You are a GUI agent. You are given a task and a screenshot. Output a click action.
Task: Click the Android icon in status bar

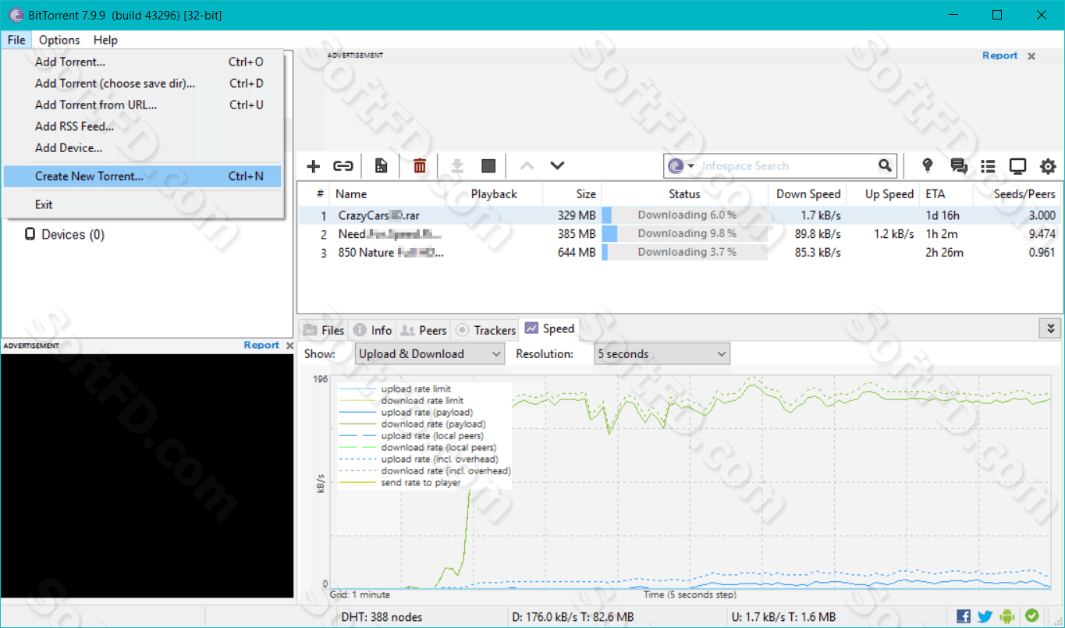1008,616
